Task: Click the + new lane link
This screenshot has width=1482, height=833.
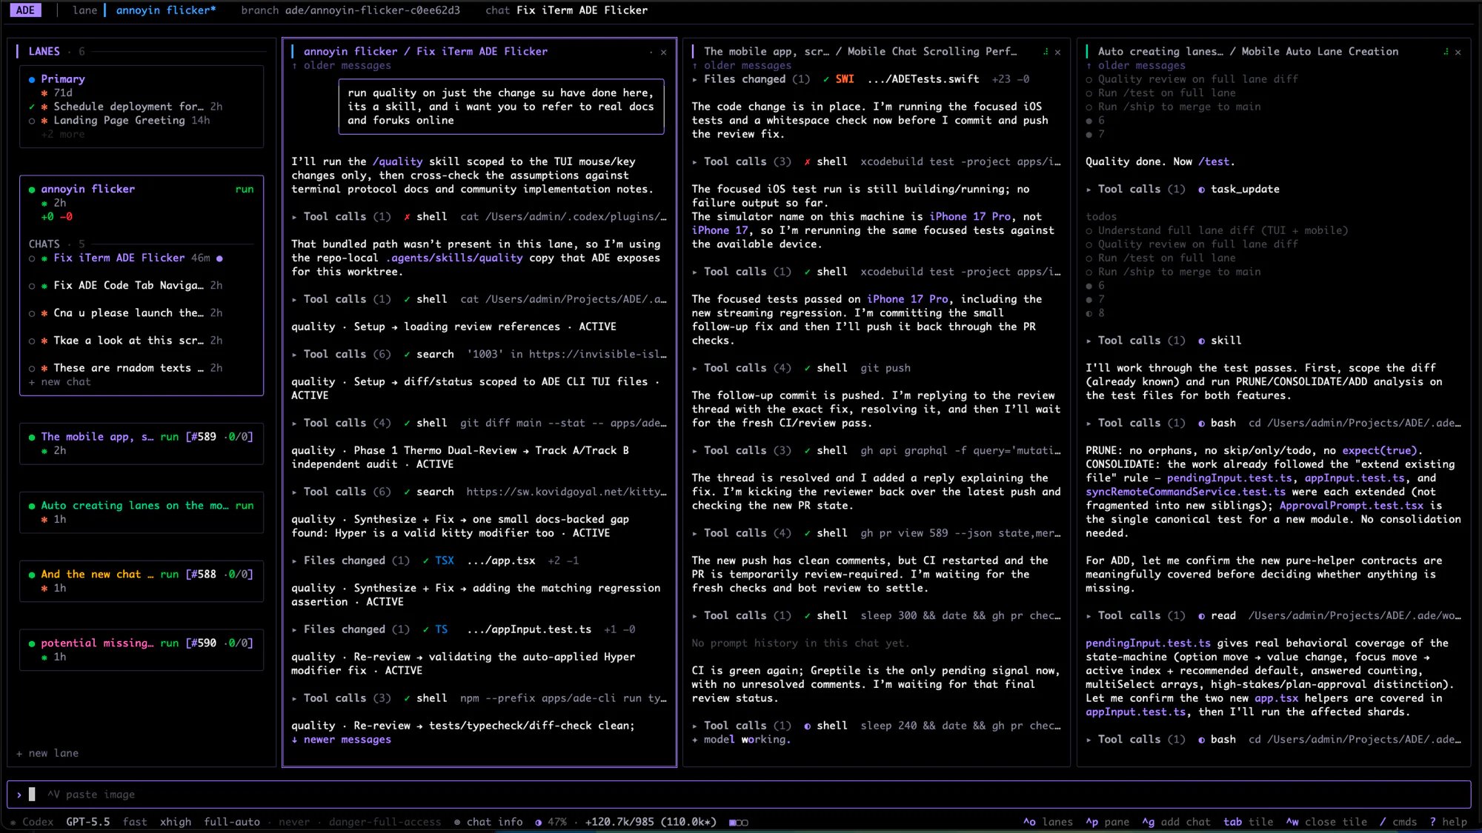Action: pyautogui.click(x=47, y=754)
